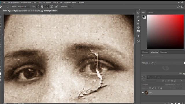Toggle layer filtering switch in Layers panel

(x=182, y=80)
